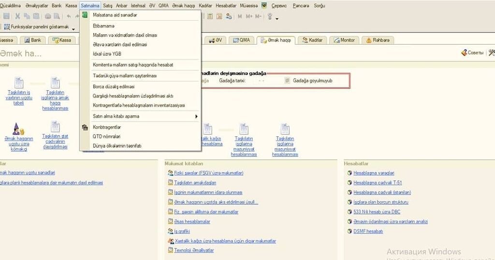Open Fiziki şəxslər (FŞGV üzrə məlumatlar) link
This screenshot has width=495, height=260.
[209, 173]
